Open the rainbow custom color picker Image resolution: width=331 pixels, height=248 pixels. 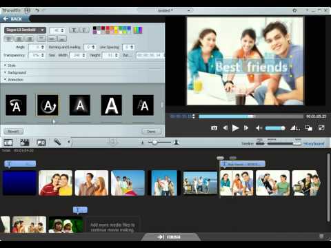tap(138, 30)
